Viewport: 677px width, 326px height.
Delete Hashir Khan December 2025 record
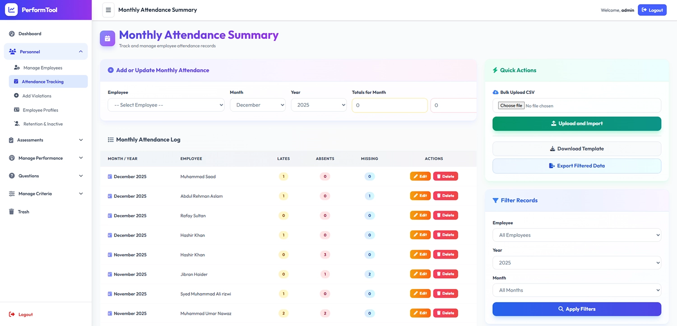[x=445, y=235]
